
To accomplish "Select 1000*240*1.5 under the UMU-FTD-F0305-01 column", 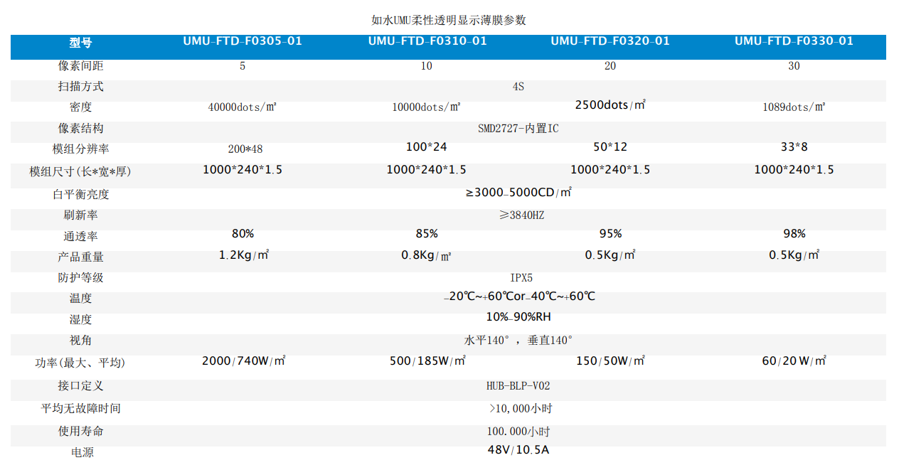I will tap(243, 170).
